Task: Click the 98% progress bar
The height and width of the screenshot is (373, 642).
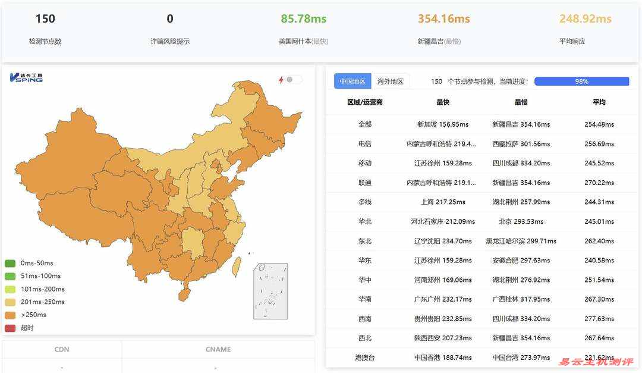Action: [581, 81]
